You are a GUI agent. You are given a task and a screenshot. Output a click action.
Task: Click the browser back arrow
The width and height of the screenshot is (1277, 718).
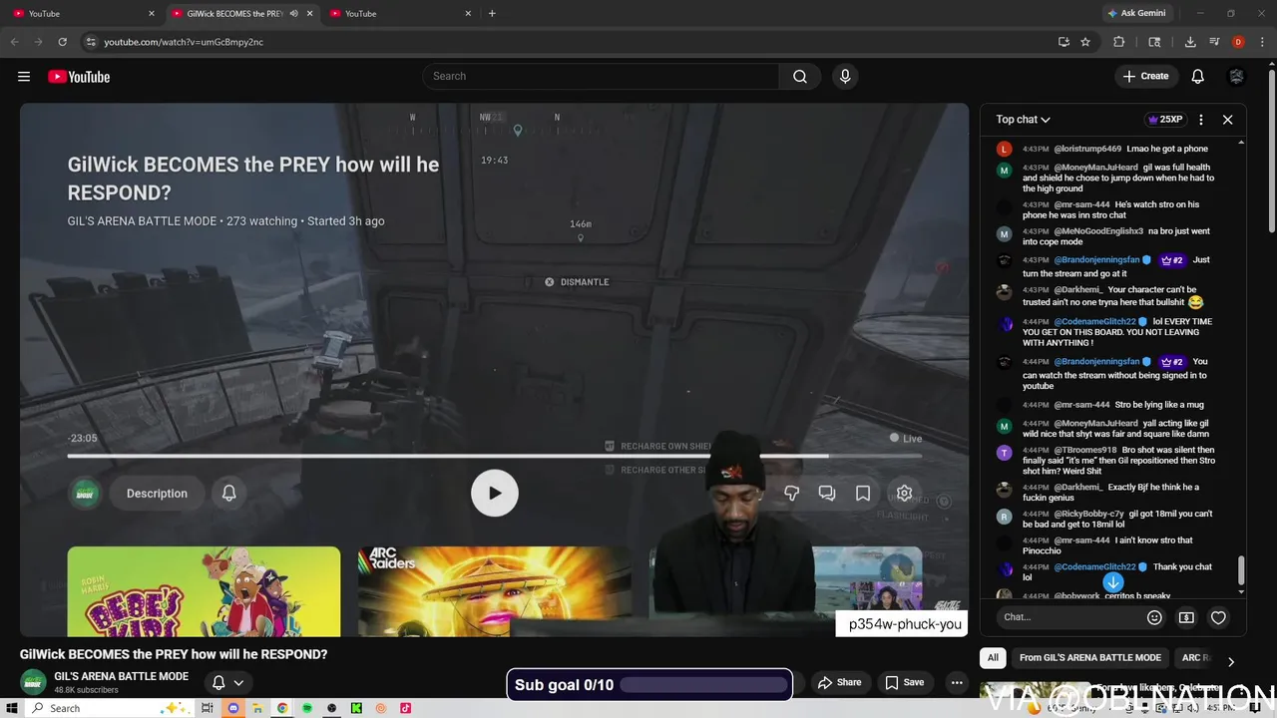point(14,42)
